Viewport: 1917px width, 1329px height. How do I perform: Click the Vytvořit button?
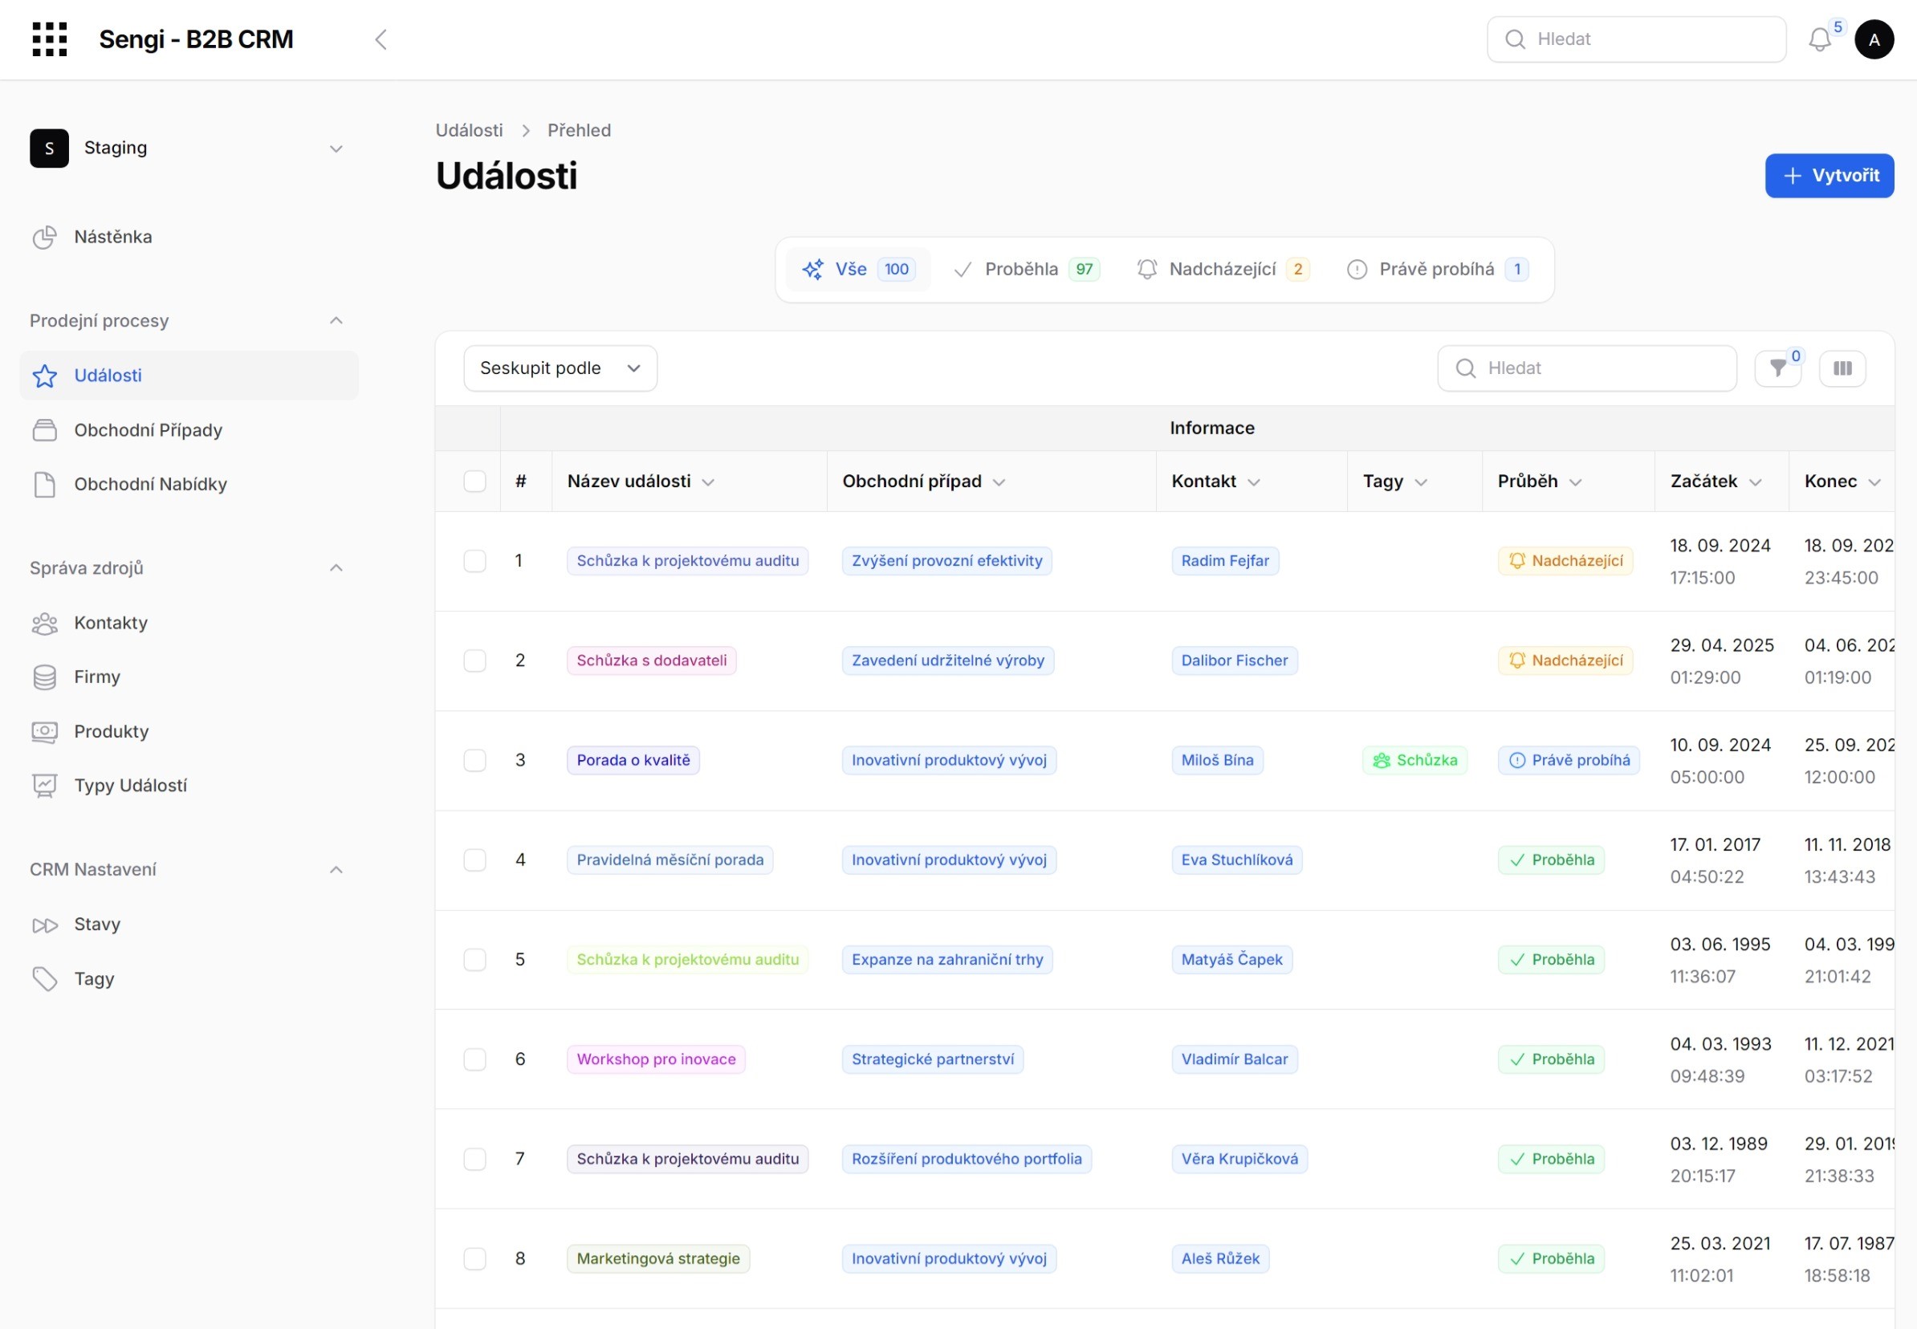[1829, 176]
